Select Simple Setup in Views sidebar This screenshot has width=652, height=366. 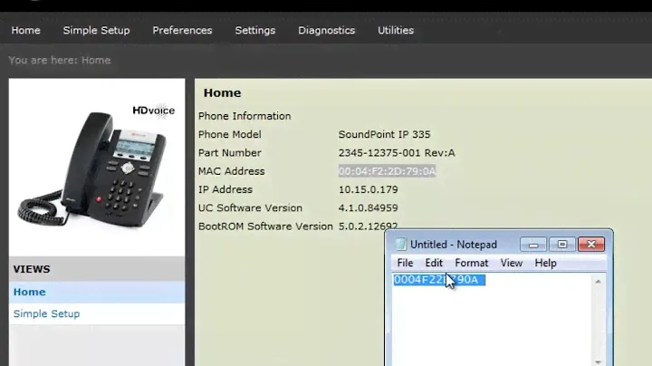pyautogui.click(x=46, y=313)
